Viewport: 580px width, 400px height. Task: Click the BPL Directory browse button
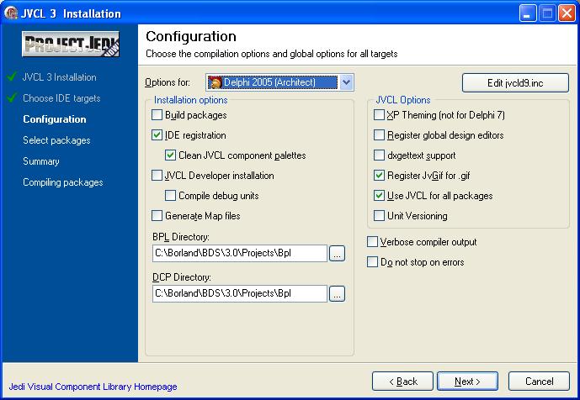[x=337, y=254]
